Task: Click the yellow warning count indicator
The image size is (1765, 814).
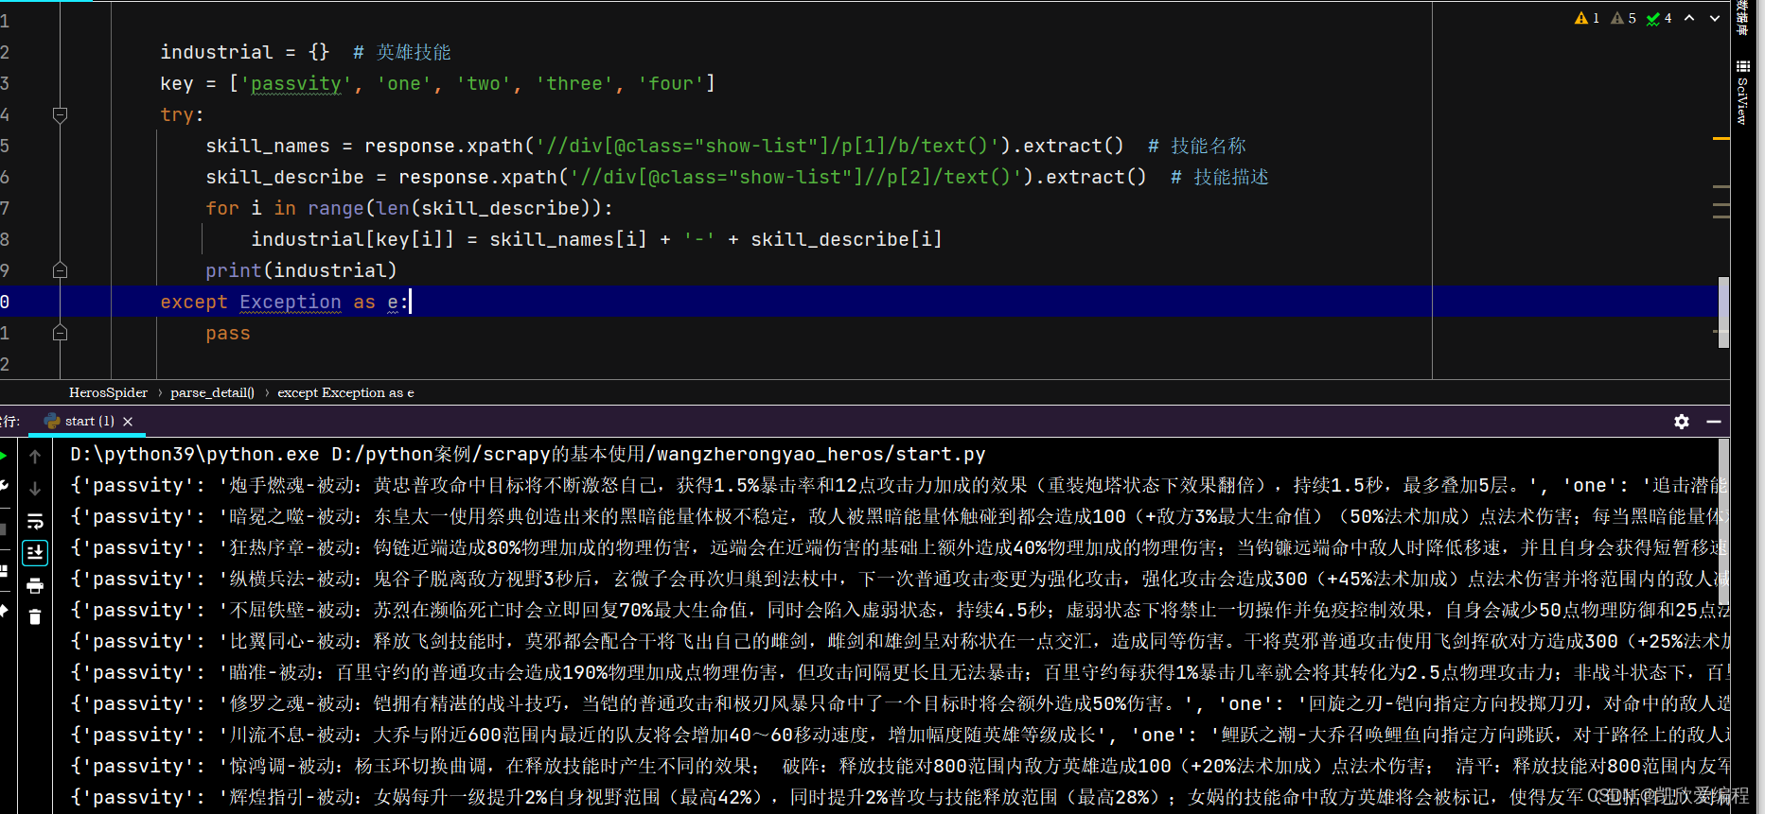Action: (1587, 18)
